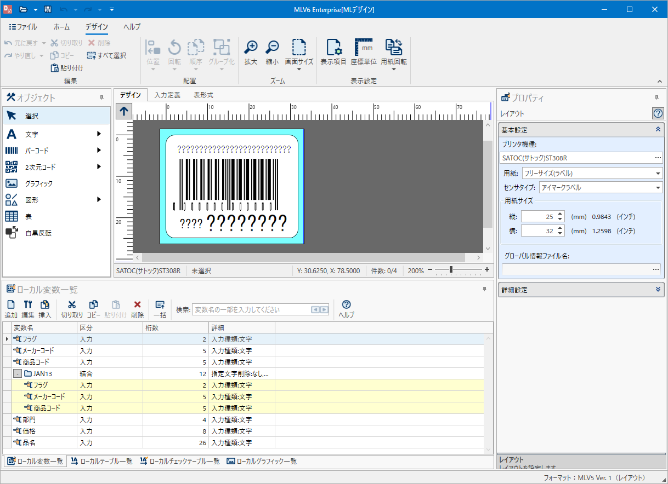Pin the オブジェクト panel
Viewport: 668px width, 484px height.
click(x=101, y=97)
